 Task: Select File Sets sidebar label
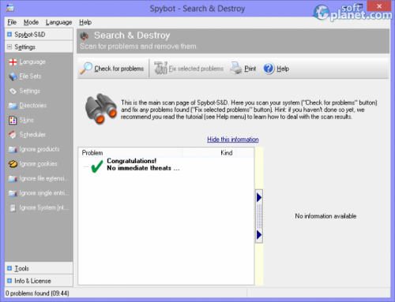coord(30,76)
